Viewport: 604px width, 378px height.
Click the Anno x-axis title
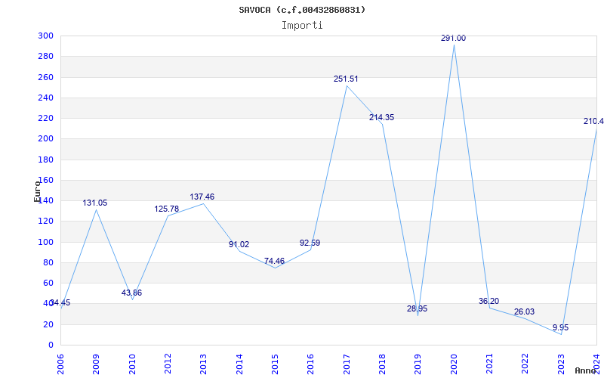pyautogui.click(x=585, y=371)
